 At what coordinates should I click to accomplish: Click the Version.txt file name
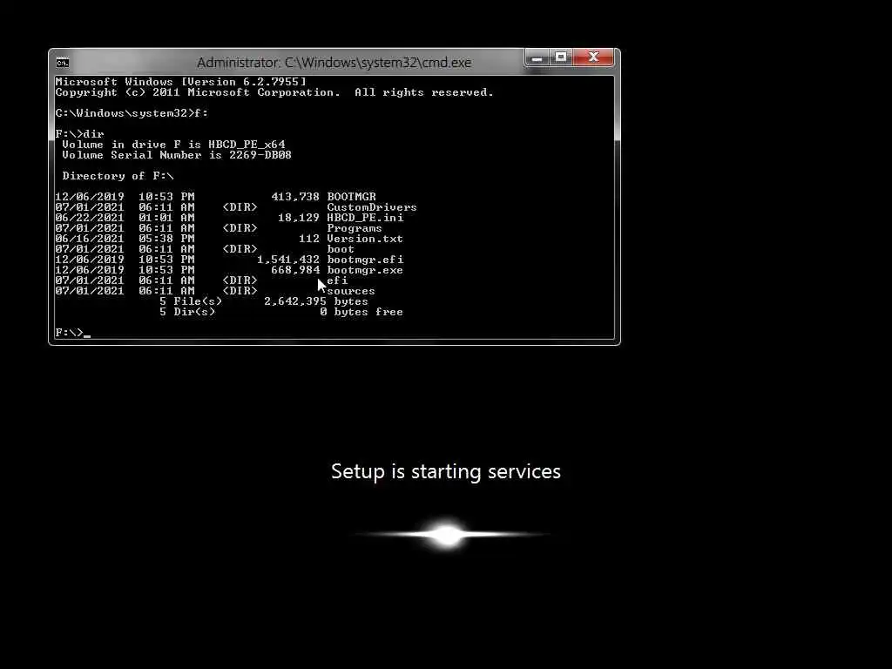tap(365, 239)
